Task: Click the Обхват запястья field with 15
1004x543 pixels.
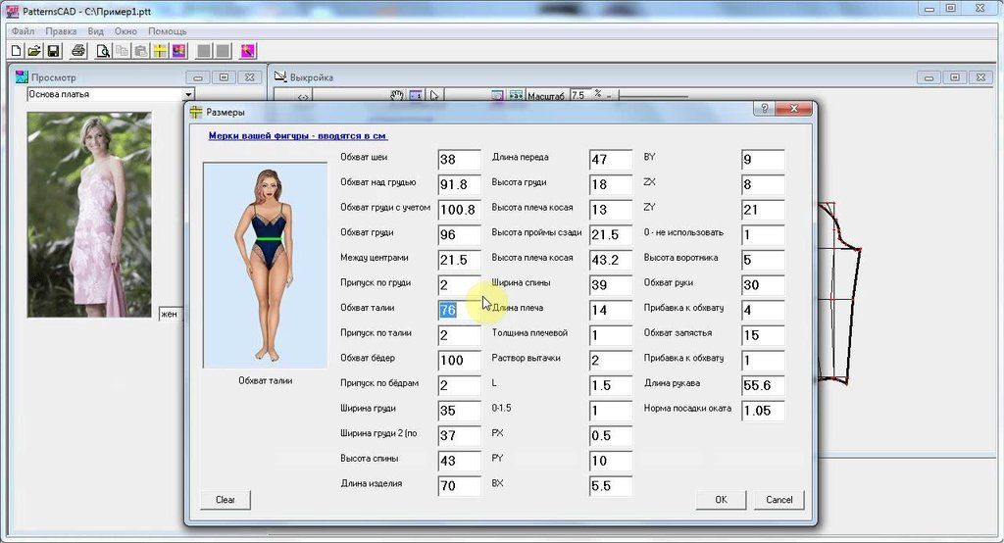Action: click(x=763, y=335)
